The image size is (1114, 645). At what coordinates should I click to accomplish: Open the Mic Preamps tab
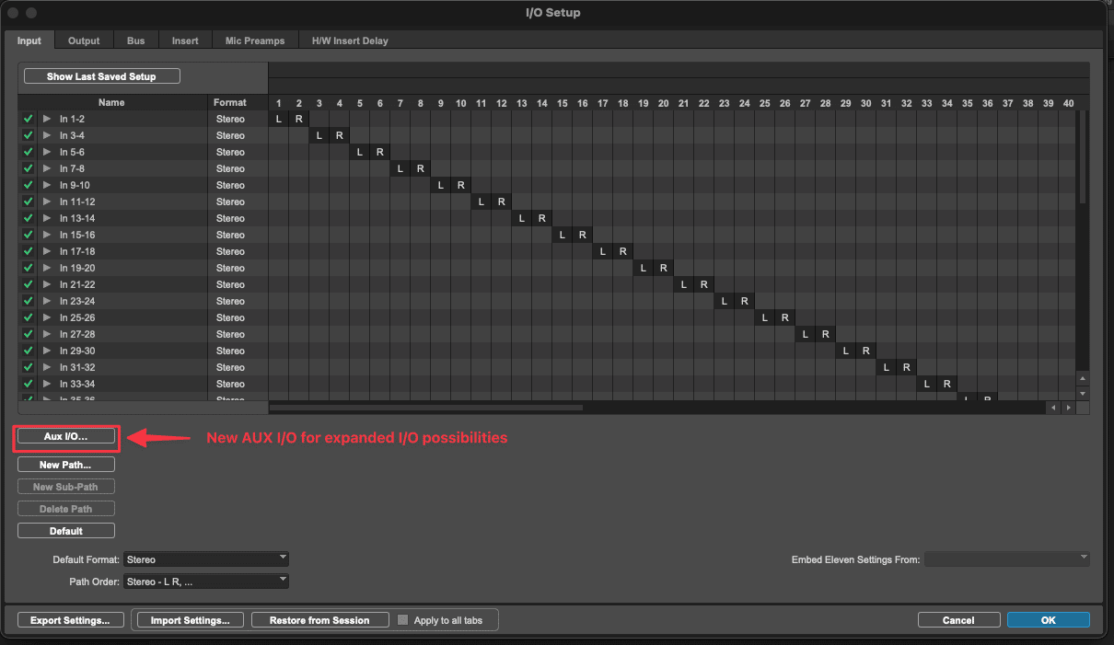(x=255, y=40)
